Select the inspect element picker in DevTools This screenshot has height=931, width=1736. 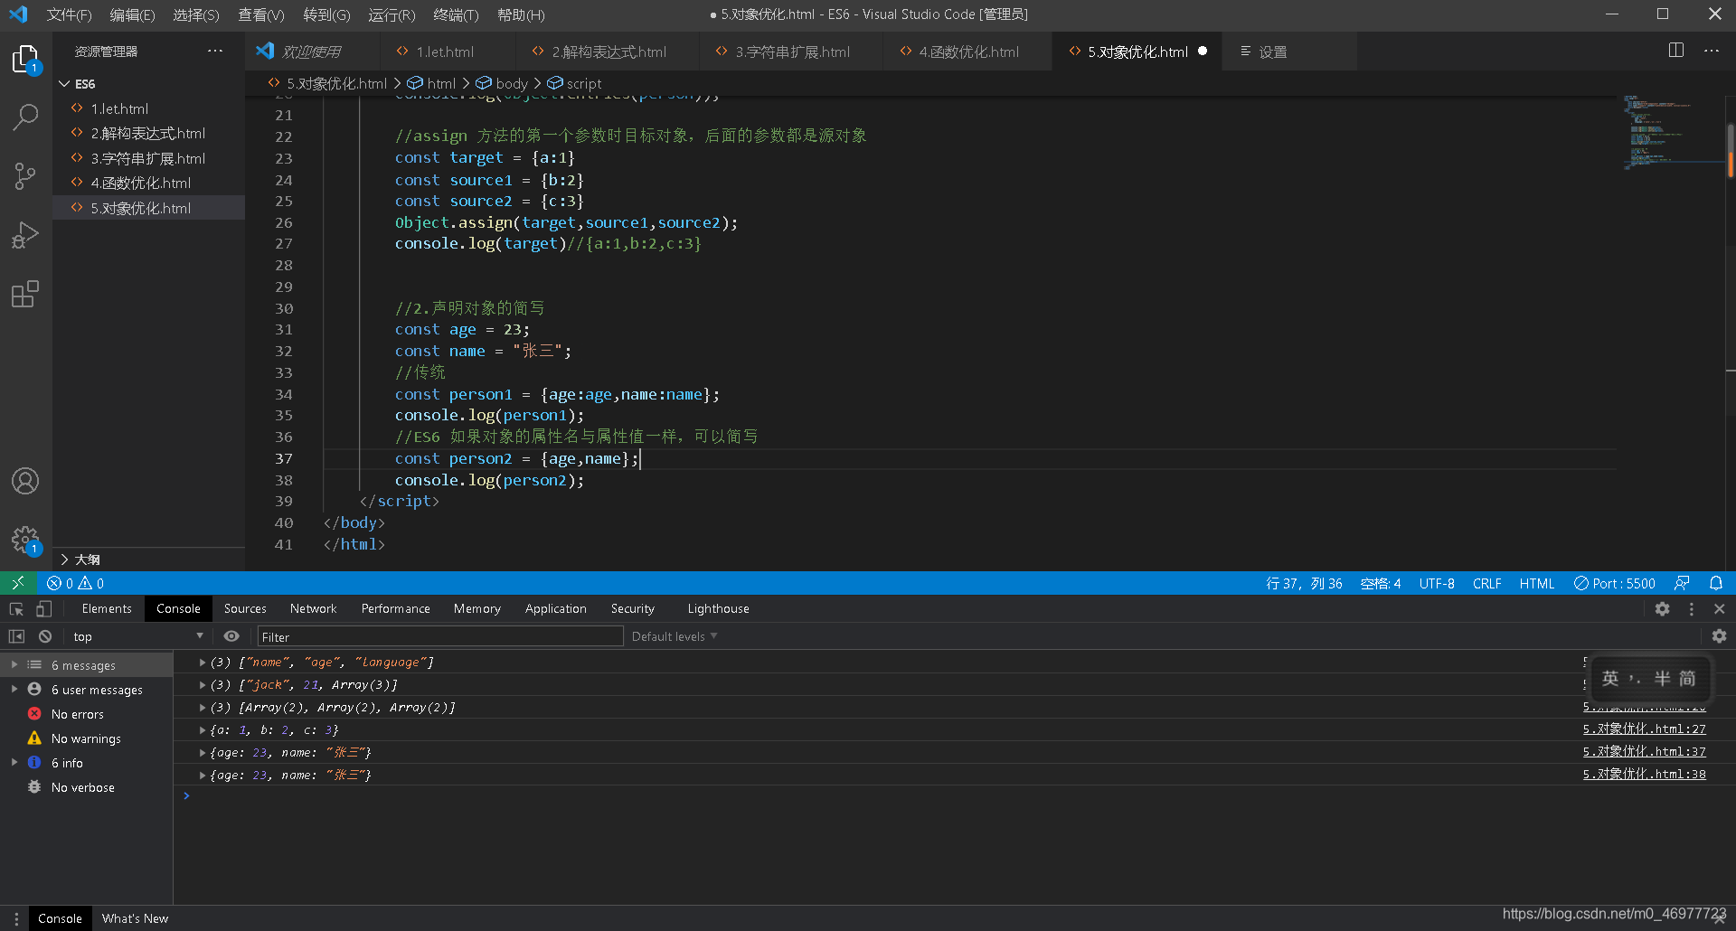[16, 609]
